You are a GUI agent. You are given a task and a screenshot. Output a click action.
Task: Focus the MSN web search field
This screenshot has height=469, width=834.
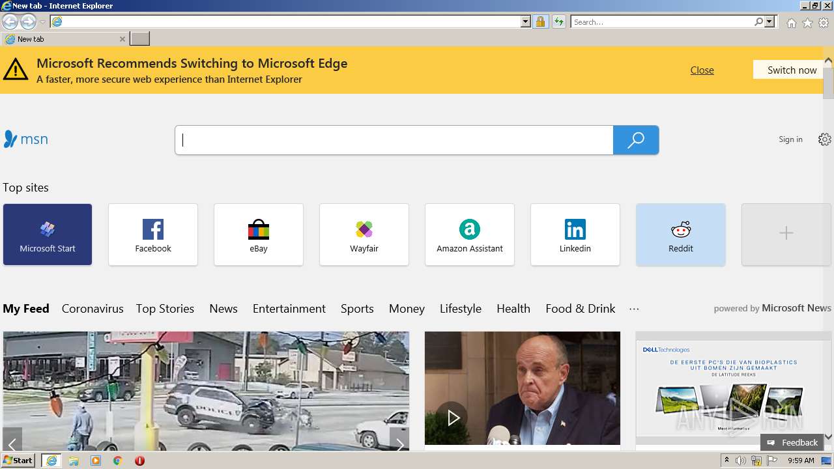[394, 140]
